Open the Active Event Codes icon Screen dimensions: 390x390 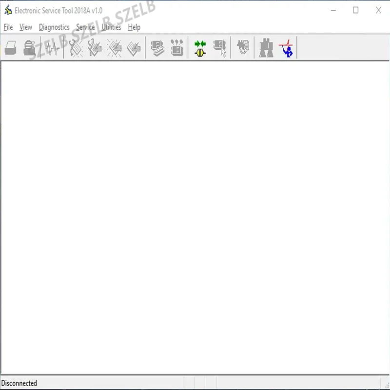click(115, 48)
